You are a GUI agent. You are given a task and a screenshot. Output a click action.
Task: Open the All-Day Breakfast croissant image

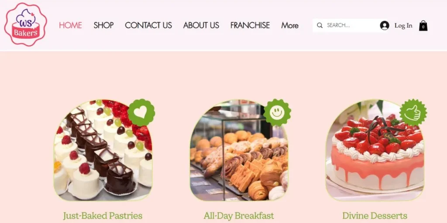(239, 150)
